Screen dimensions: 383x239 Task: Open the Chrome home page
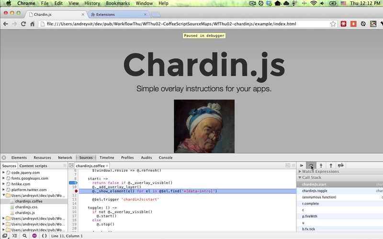tap(32, 24)
